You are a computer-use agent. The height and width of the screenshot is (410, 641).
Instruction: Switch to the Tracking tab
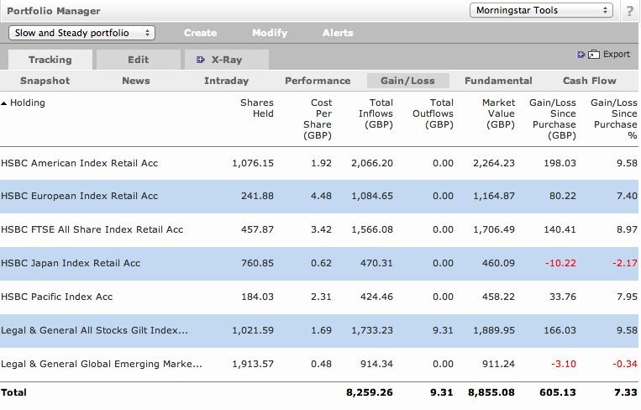coord(50,60)
